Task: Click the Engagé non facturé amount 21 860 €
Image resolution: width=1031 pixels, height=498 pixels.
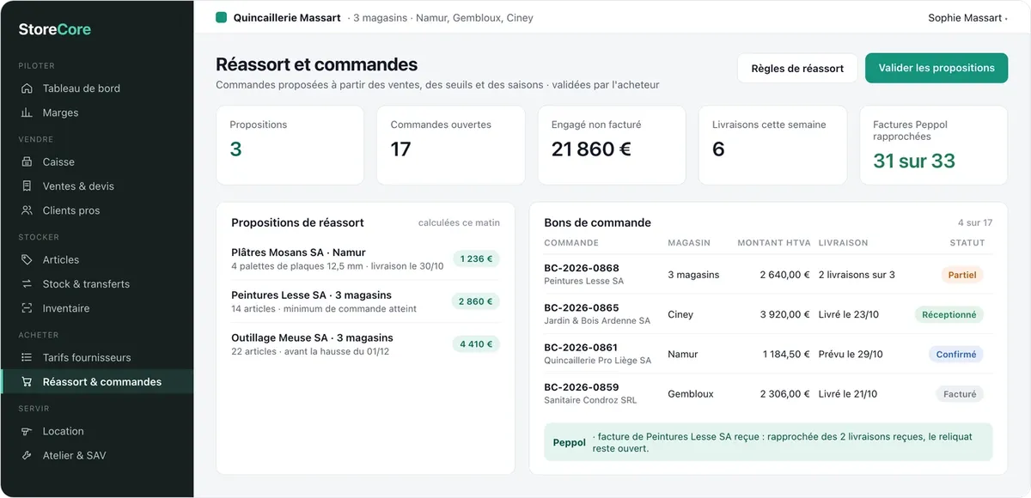Action: pos(591,149)
